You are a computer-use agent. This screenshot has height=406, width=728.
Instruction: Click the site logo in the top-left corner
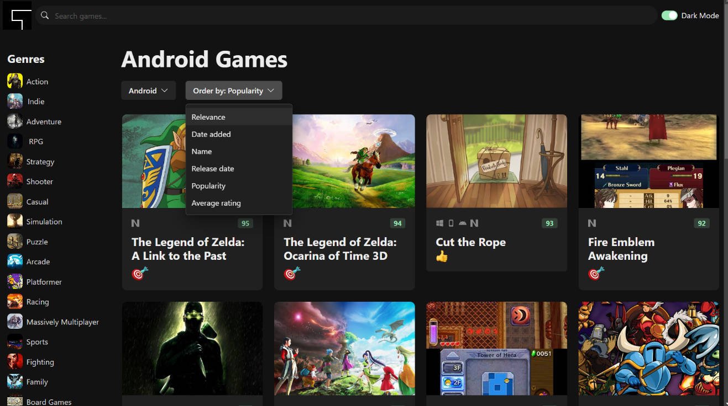pos(17,15)
